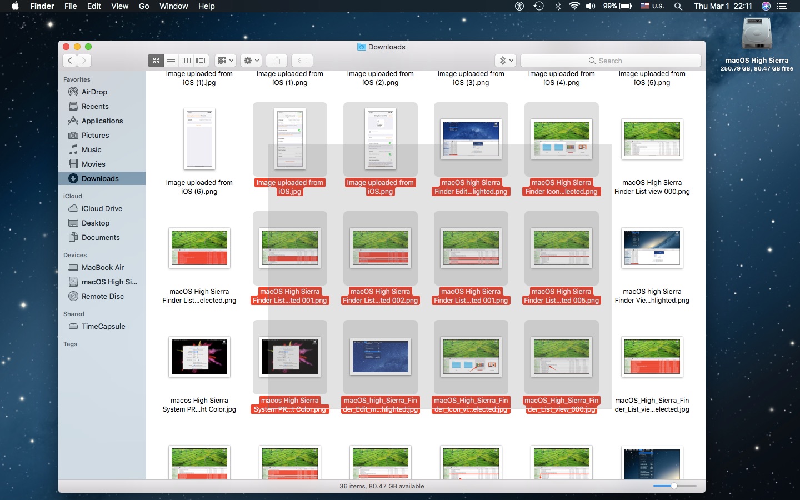
Task: Select MacBook Air under Devices
Action: [x=103, y=267]
